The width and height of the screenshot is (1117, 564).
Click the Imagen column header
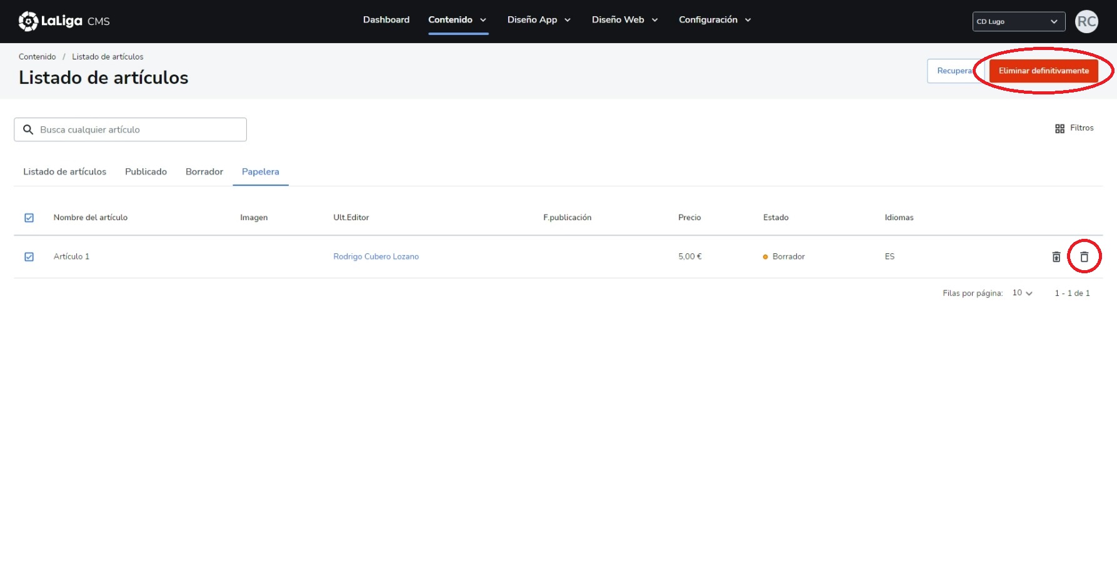(x=254, y=218)
